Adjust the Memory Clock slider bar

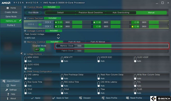pyautogui.click(x=126, y=46)
